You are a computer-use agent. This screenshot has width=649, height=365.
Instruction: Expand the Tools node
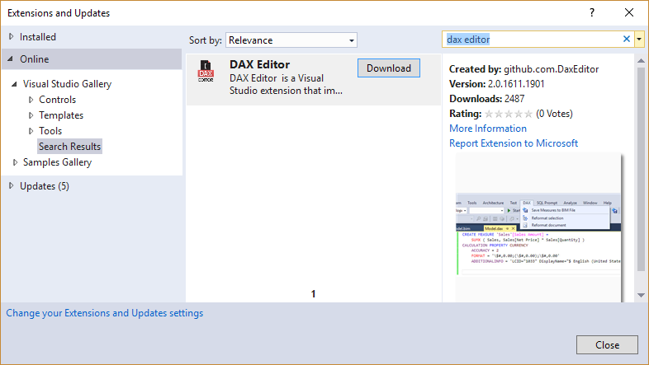tap(31, 131)
